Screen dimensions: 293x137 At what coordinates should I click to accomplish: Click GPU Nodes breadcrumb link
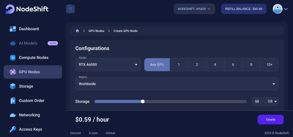96,31
